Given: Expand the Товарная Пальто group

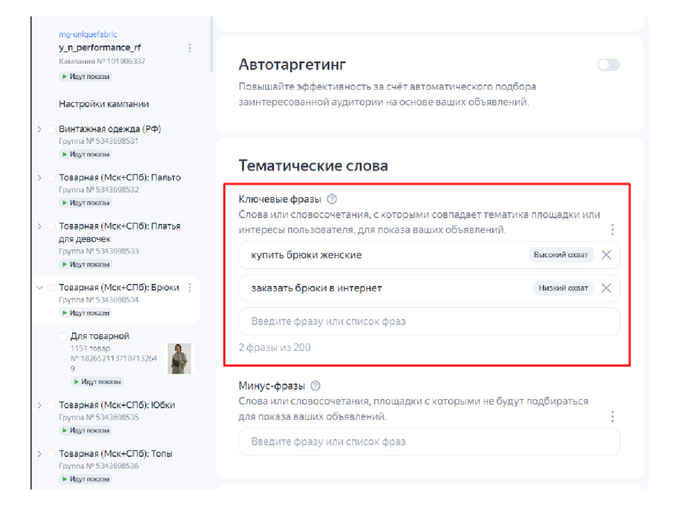Looking at the screenshot, I should click(x=40, y=178).
